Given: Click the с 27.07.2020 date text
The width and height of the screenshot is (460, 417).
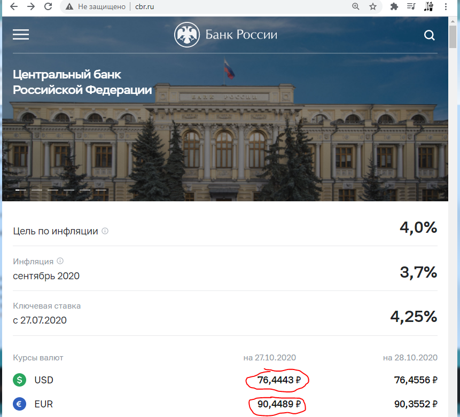Looking at the screenshot, I should (40, 320).
